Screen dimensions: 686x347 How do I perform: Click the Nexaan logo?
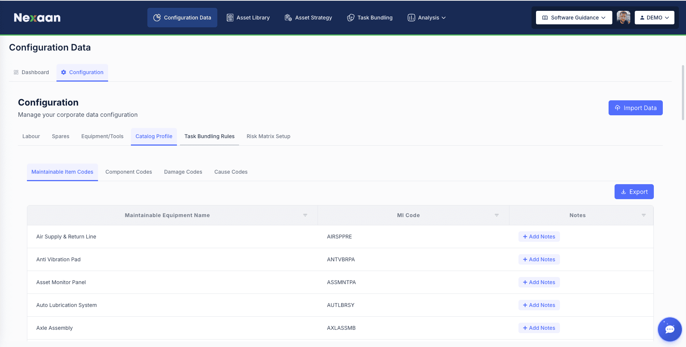[37, 18]
